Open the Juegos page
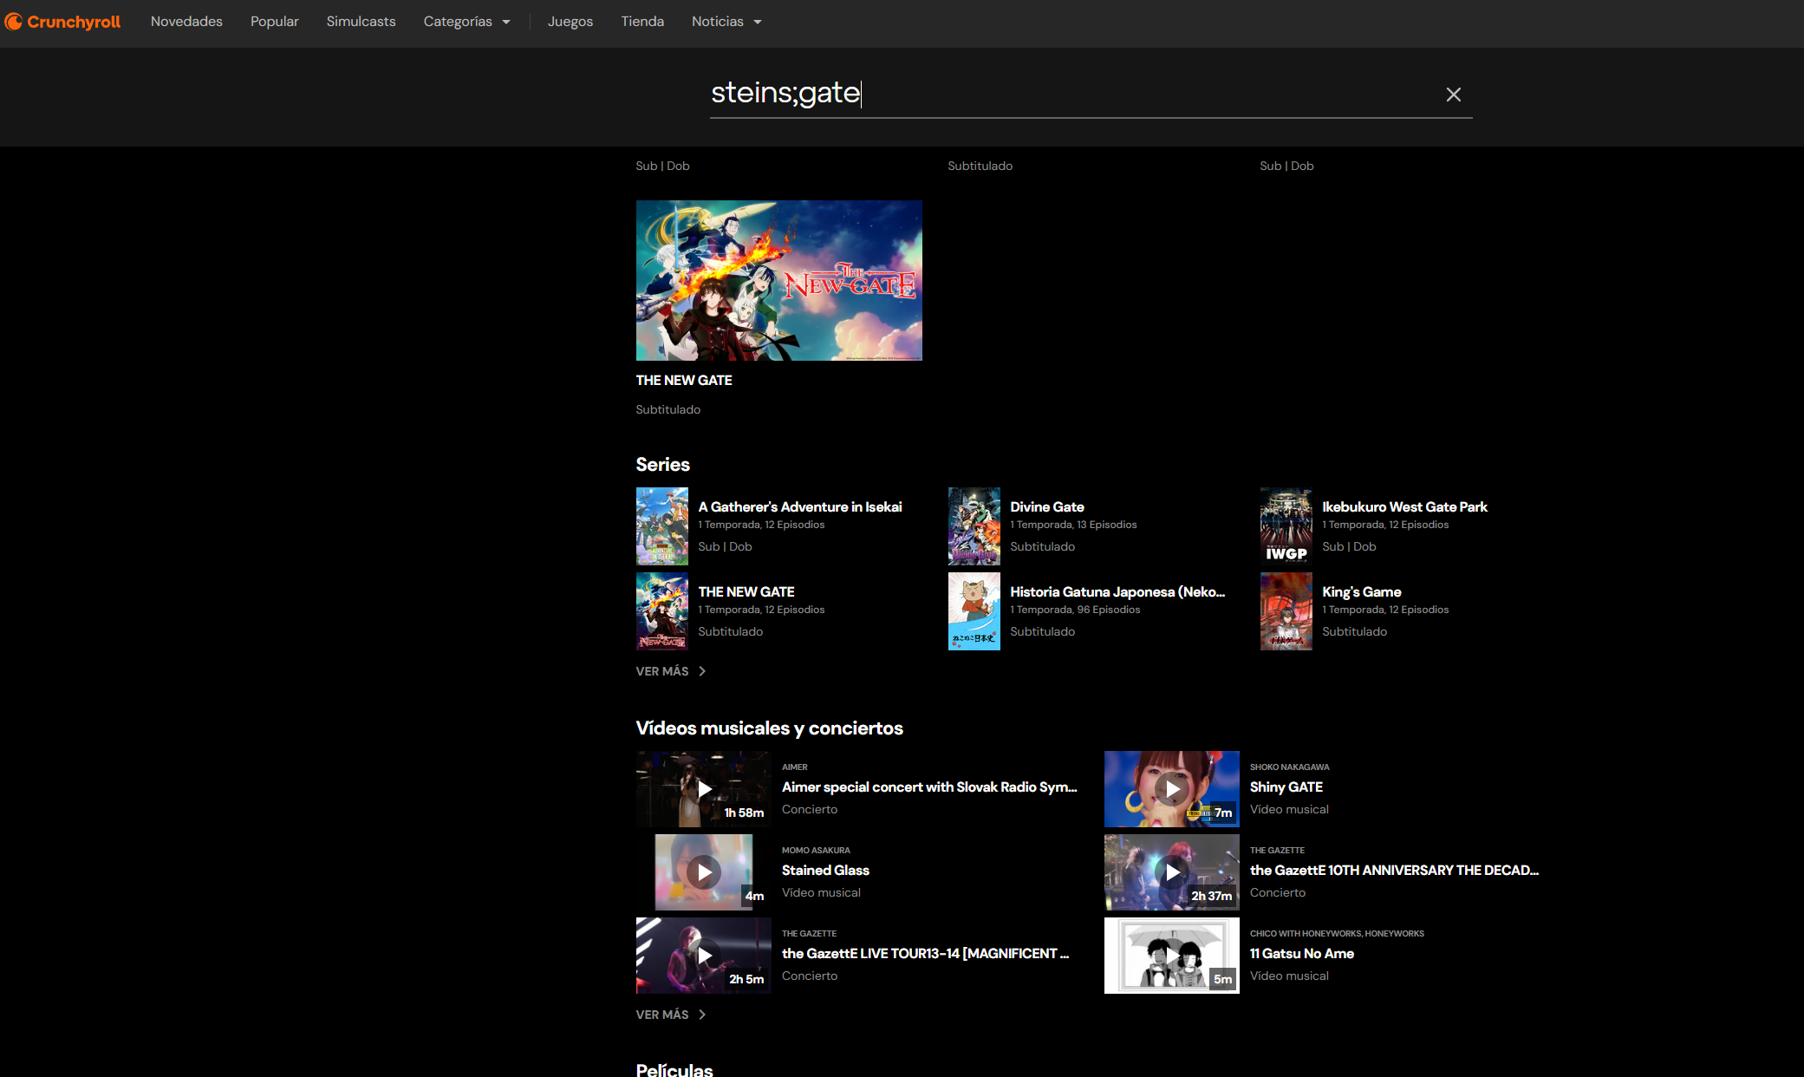This screenshot has height=1077, width=1804. pos(570,22)
